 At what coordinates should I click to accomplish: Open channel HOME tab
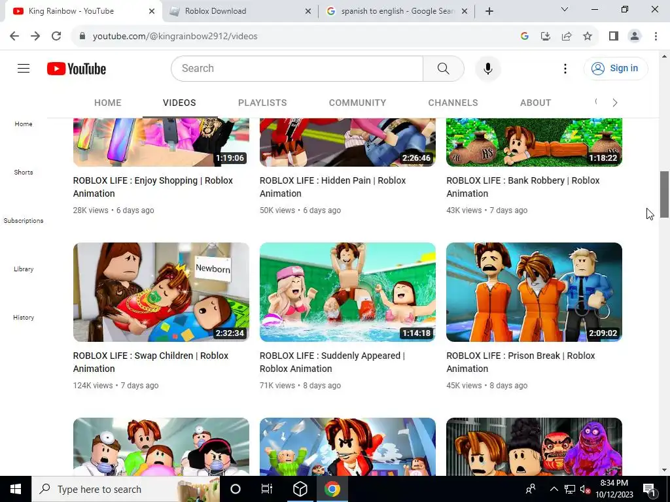[108, 103]
